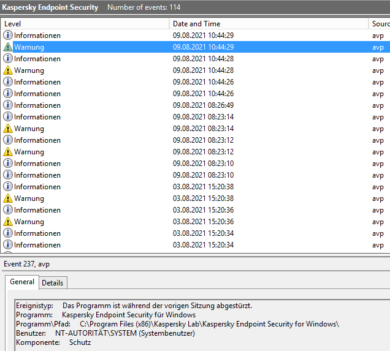390x351 pixels.
Task: Click the Ereignistyp line in the event description
Action: click(x=134, y=306)
